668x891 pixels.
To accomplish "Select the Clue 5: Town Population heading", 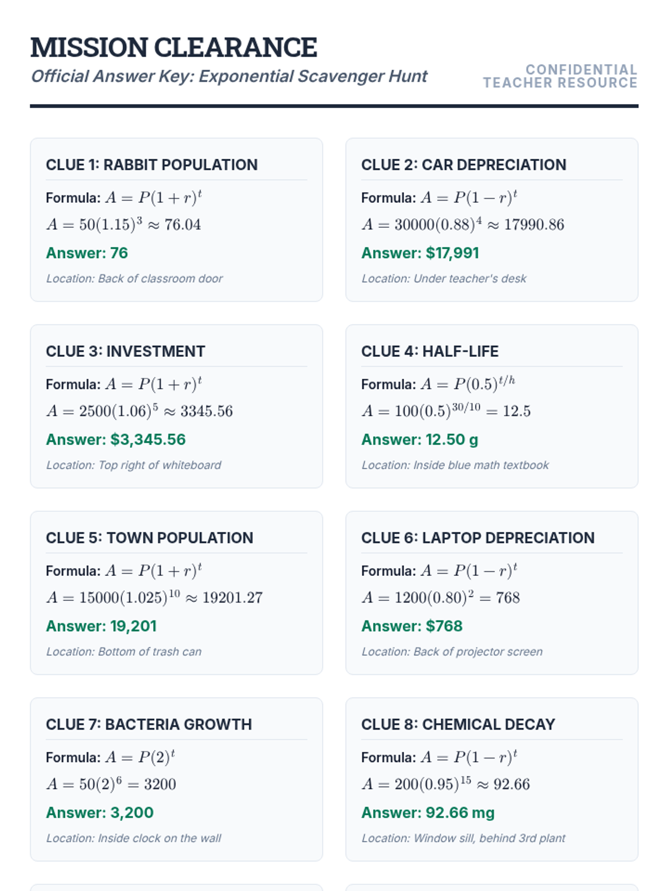I will coord(149,538).
